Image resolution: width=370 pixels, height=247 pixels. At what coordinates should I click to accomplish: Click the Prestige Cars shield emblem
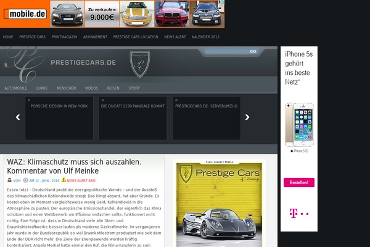pyautogui.click(x=140, y=64)
